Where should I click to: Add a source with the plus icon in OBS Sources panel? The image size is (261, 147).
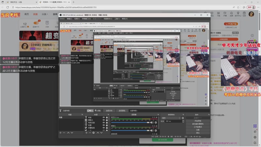pyautogui.click(x=86, y=133)
